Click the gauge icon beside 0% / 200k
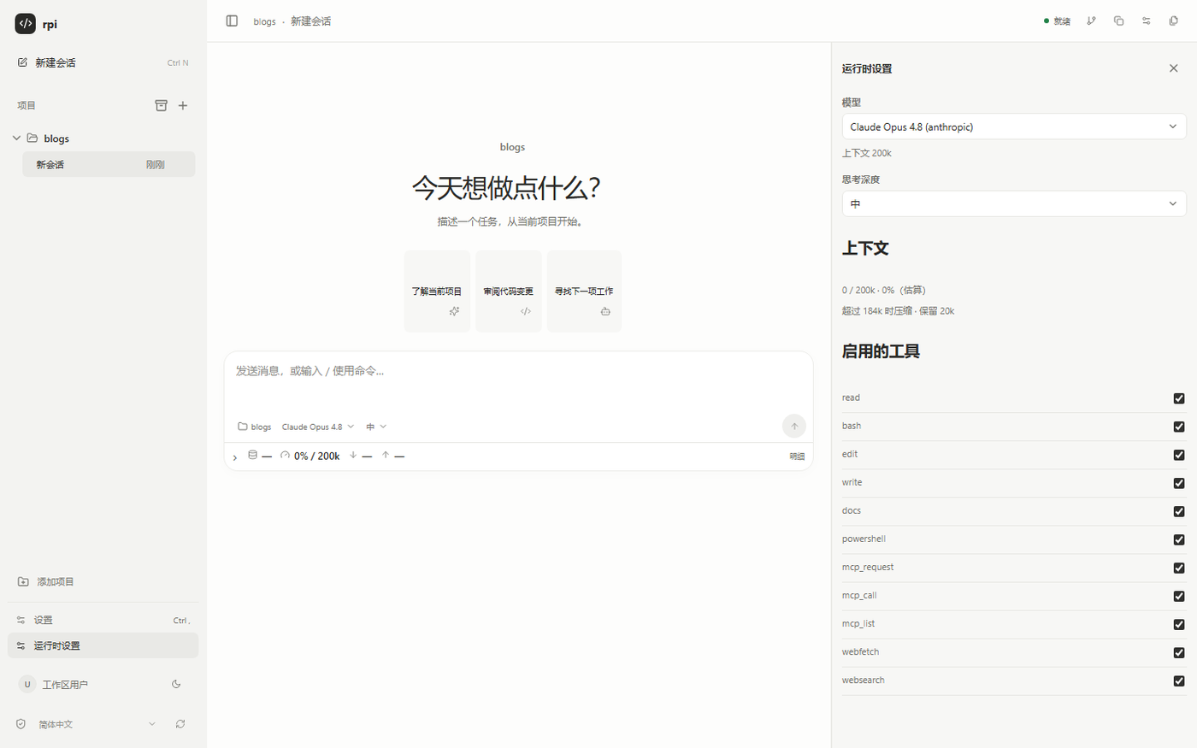 (x=285, y=455)
